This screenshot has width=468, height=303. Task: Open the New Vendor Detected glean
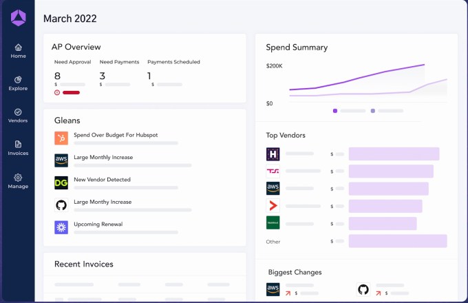[x=102, y=180]
